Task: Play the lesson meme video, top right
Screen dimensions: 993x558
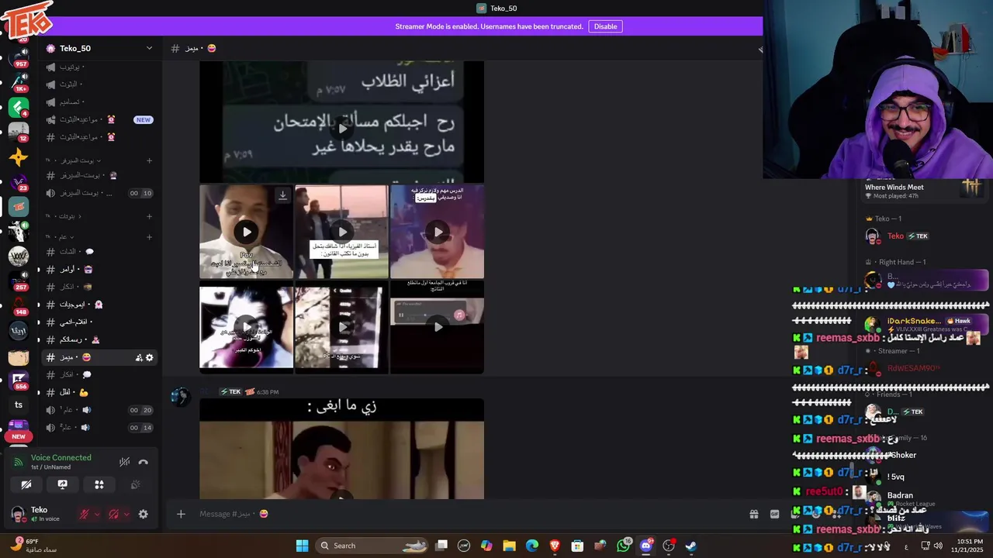Action: click(438, 232)
